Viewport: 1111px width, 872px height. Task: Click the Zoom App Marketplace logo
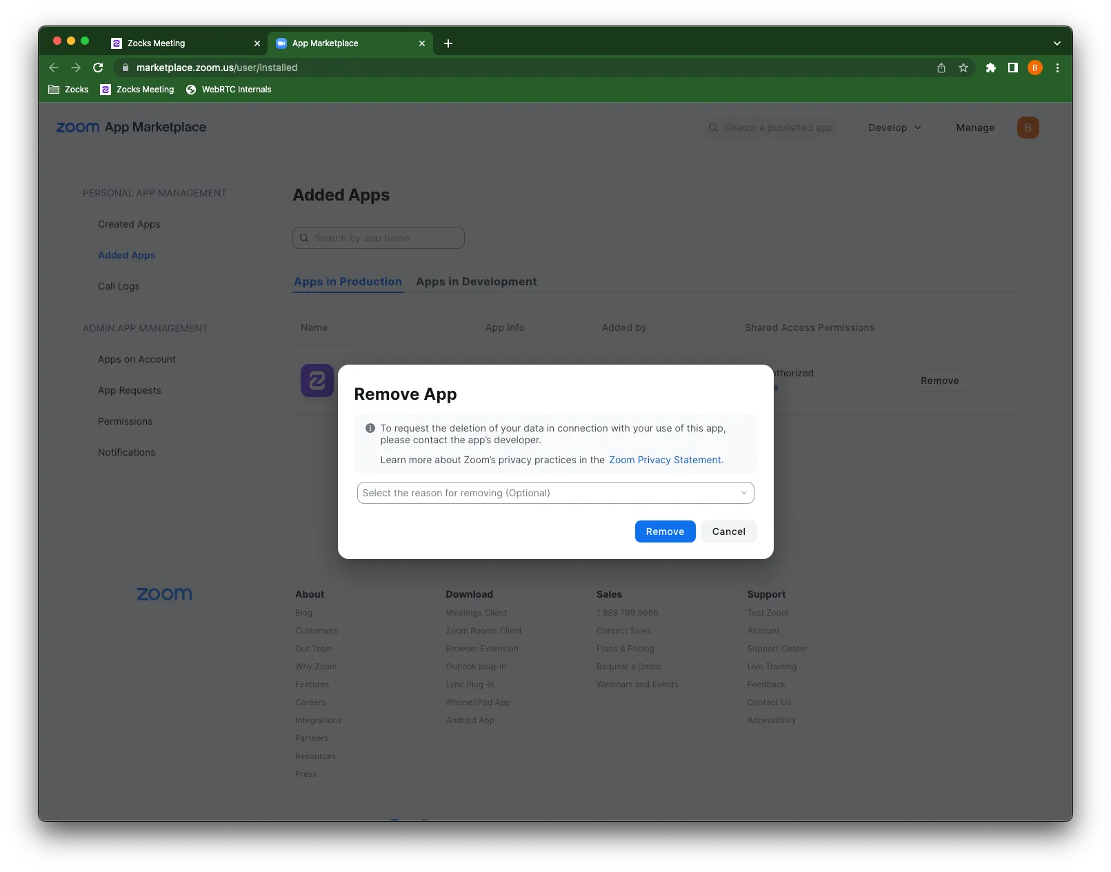pos(131,128)
